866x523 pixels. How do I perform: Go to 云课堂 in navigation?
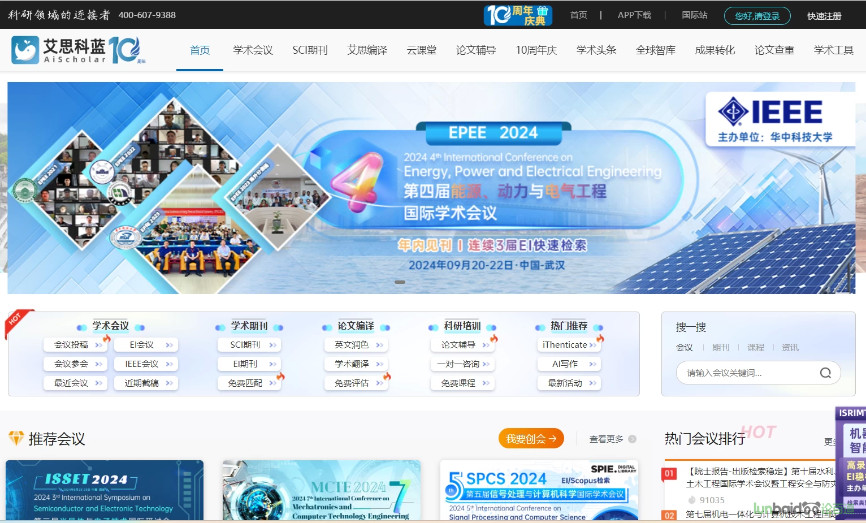[422, 50]
